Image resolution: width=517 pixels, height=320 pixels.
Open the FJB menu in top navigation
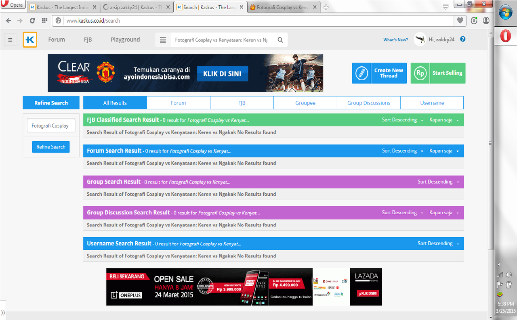(x=88, y=40)
